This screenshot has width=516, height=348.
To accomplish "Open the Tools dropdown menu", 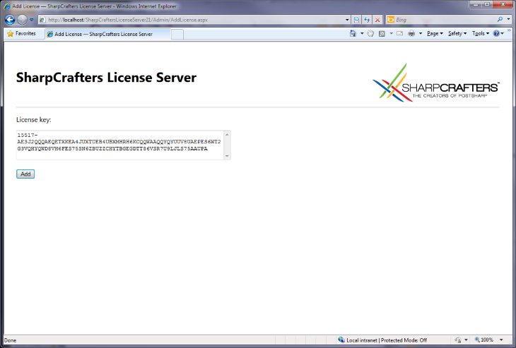I will (x=479, y=33).
